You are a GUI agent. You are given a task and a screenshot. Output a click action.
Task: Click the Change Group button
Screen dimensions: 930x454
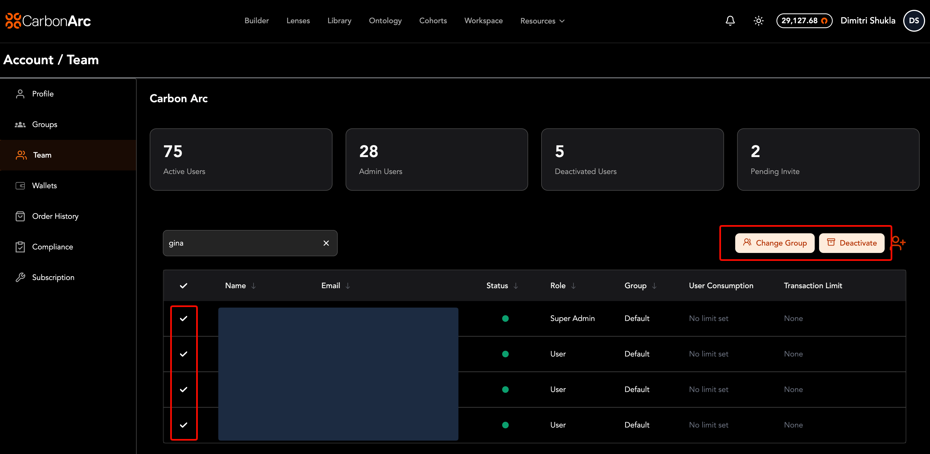click(775, 243)
